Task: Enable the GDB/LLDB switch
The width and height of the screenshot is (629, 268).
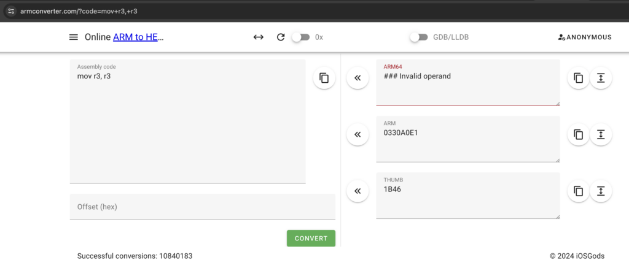Action: 419,37
